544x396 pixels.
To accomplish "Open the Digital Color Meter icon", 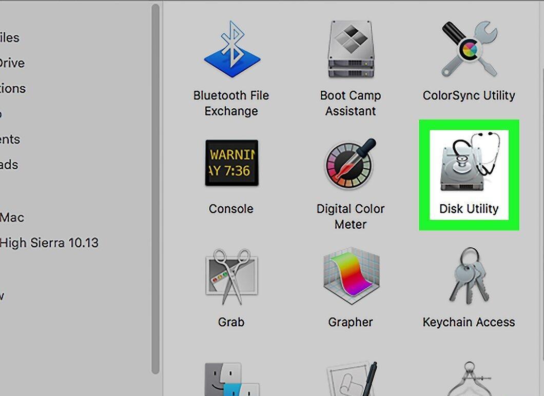I will coord(351,163).
